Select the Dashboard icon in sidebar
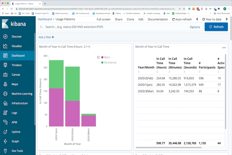The height and width of the screenshot is (155, 232). [x=5, y=56]
